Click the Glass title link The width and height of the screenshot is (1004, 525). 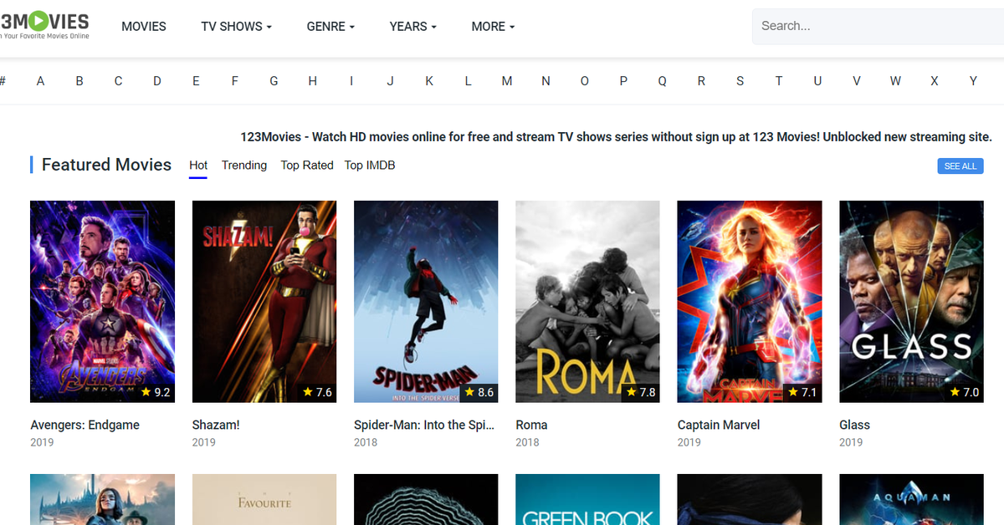[x=854, y=425]
